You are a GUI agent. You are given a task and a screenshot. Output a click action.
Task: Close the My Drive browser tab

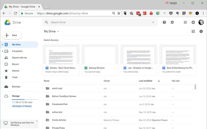(x=39, y=7)
